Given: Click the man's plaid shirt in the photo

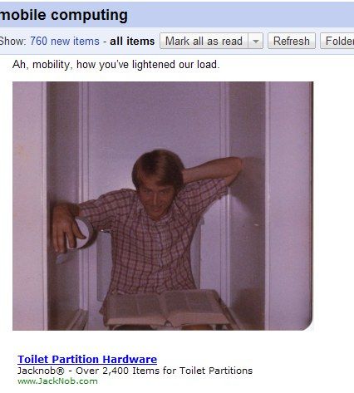Looking at the screenshot, I should tap(152, 243).
